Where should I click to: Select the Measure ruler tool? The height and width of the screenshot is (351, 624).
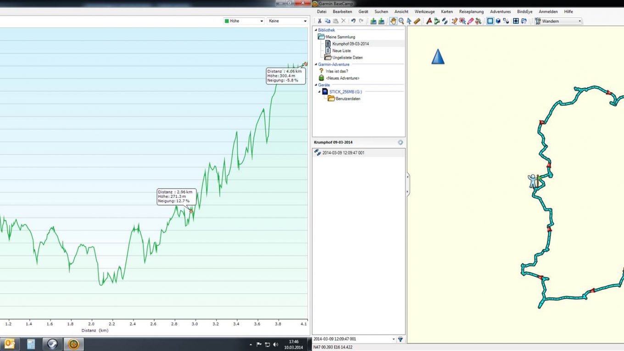pyautogui.click(x=417, y=21)
